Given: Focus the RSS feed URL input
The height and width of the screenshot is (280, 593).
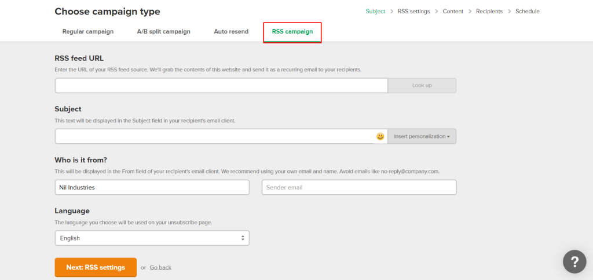Looking at the screenshot, I should (221, 85).
